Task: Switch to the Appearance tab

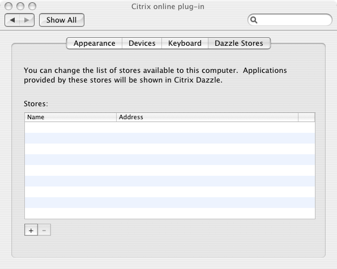Action: click(x=95, y=44)
